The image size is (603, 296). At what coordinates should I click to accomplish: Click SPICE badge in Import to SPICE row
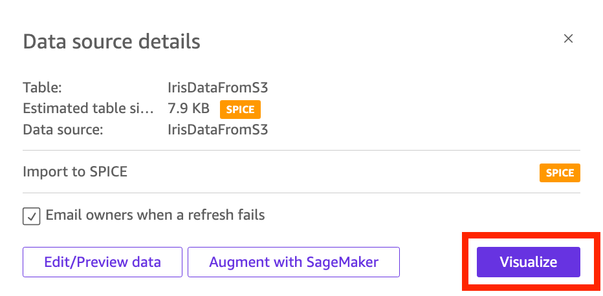click(560, 173)
